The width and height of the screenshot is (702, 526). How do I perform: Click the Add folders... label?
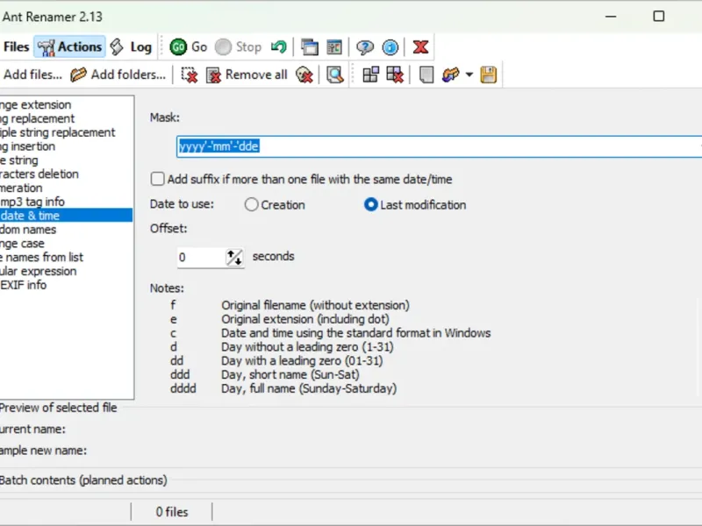[x=128, y=75]
